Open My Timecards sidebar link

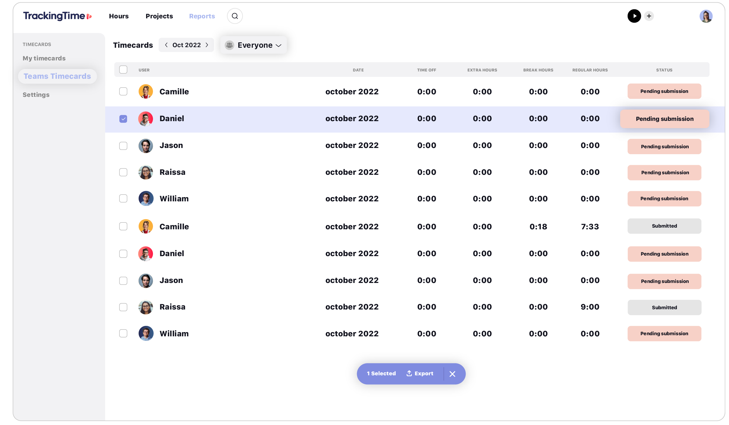(44, 58)
